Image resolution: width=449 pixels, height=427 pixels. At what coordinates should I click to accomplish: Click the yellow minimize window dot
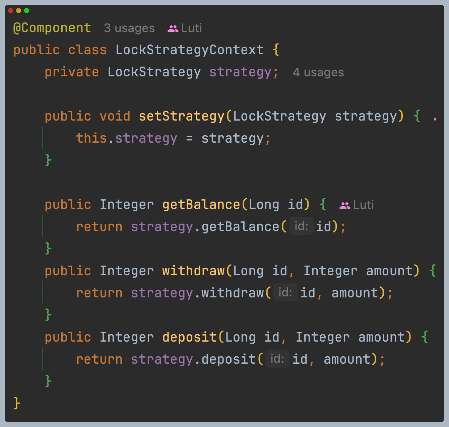[x=19, y=11]
